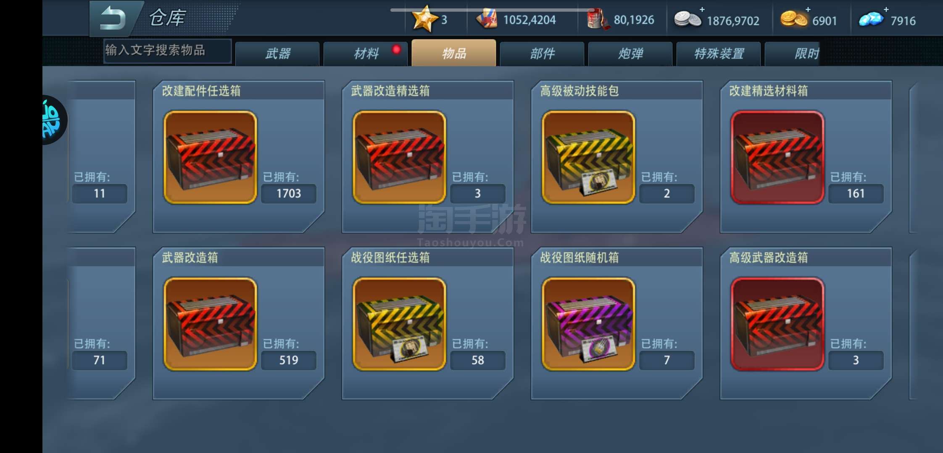The image size is (943, 453).
Task: Switch to the 武器 tab
Action: click(x=277, y=54)
